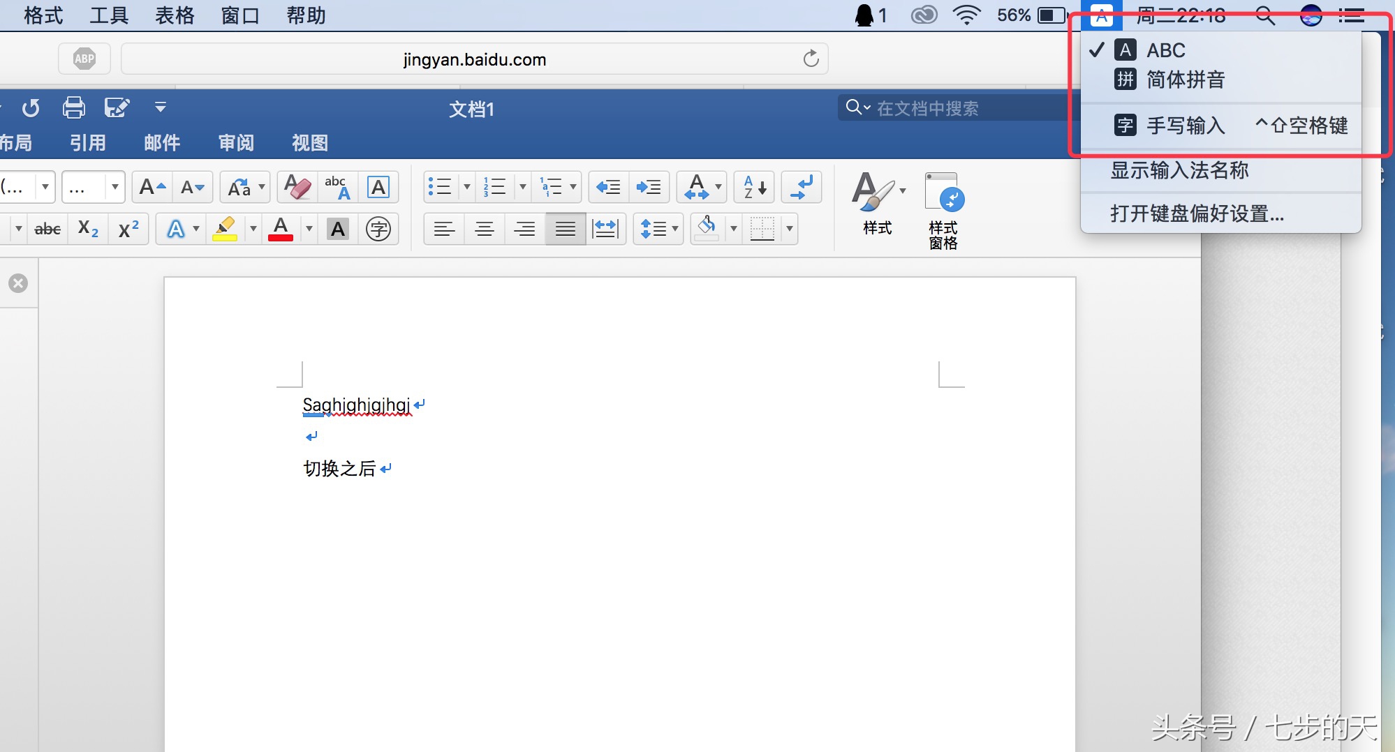Expand the highlight color dropdown arrow
Image resolution: width=1395 pixels, height=752 pixels.
tap(253, 229)
